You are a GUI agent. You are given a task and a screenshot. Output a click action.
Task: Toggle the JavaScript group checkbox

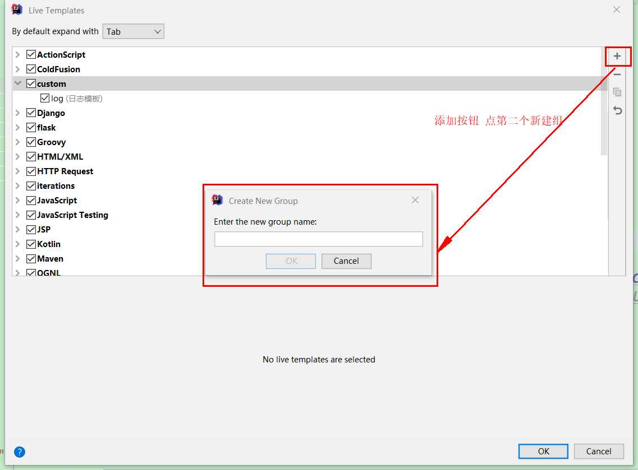[x=31, y=201]
